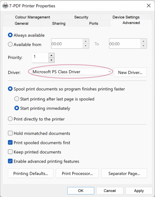The width and height of the screenshot is (155, 197).
Task: Go to the Device Settings tab
Action: pyautogui.click(x=126, y=17)
